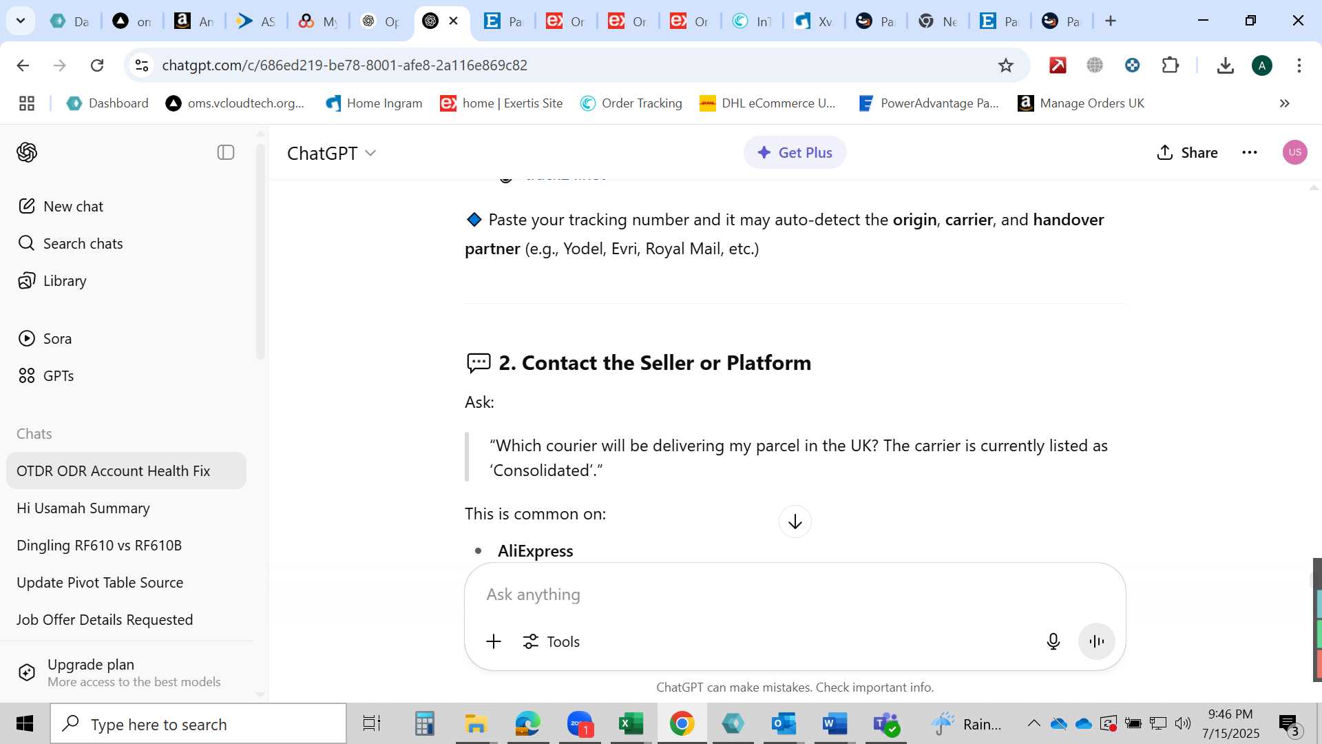Open the tab search dropdown arrow
1322x744 pixels.
pyautogui.click(x=21, y=21)
